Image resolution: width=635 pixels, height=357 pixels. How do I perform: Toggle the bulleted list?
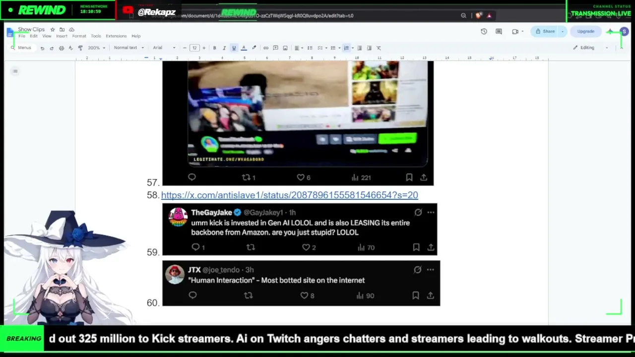click(x=333, y=48)
